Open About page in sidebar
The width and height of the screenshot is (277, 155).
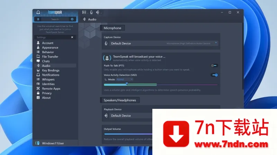point(55,98)
